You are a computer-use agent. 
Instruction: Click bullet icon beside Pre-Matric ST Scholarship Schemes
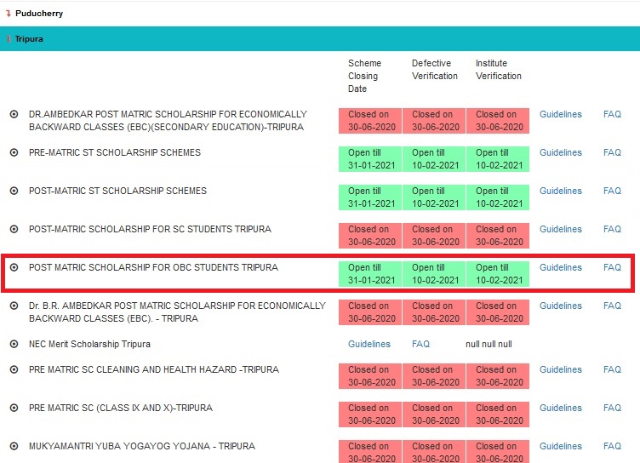tap(14, 152)
